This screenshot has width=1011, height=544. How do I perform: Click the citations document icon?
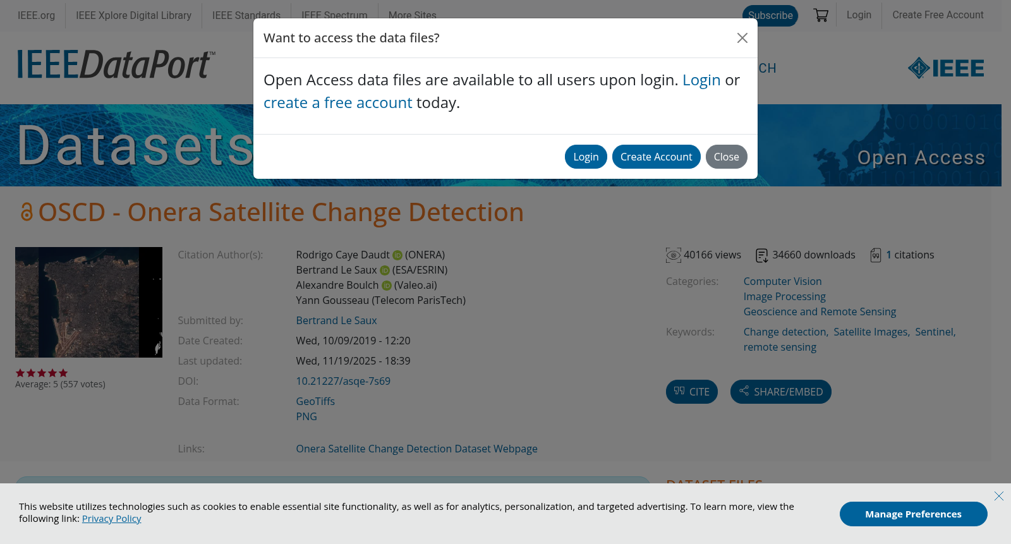[876, 255]
